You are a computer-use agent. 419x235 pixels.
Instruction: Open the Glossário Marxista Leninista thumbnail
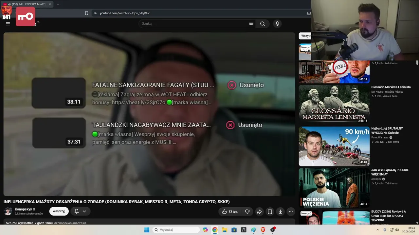pyautogui.click(x=334, y=104)
